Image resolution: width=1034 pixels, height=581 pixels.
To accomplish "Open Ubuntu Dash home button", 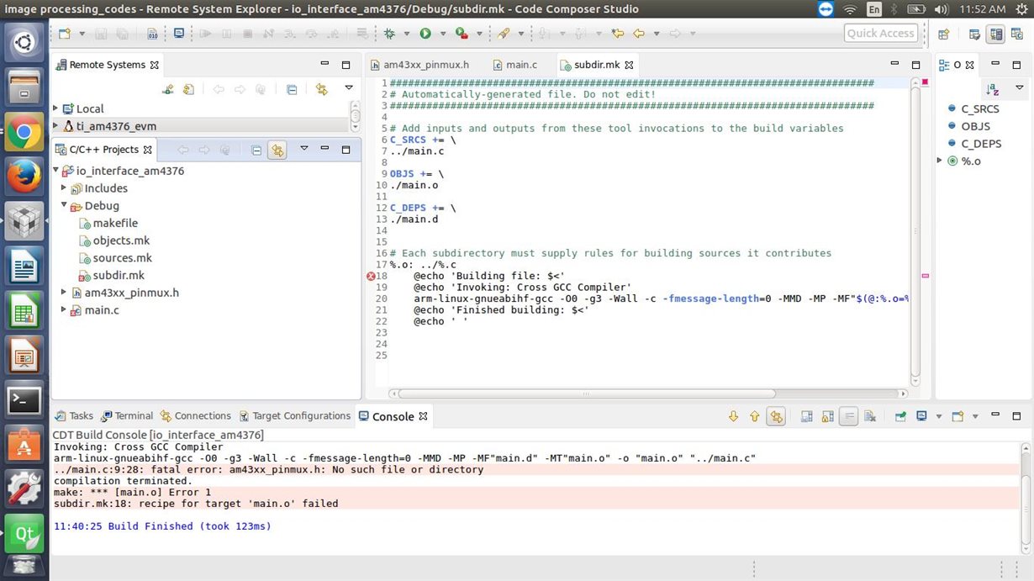I will click(x=24, y=43).
